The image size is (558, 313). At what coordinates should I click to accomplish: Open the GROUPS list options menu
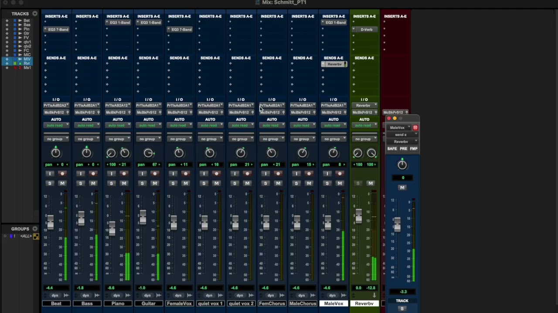35,229
